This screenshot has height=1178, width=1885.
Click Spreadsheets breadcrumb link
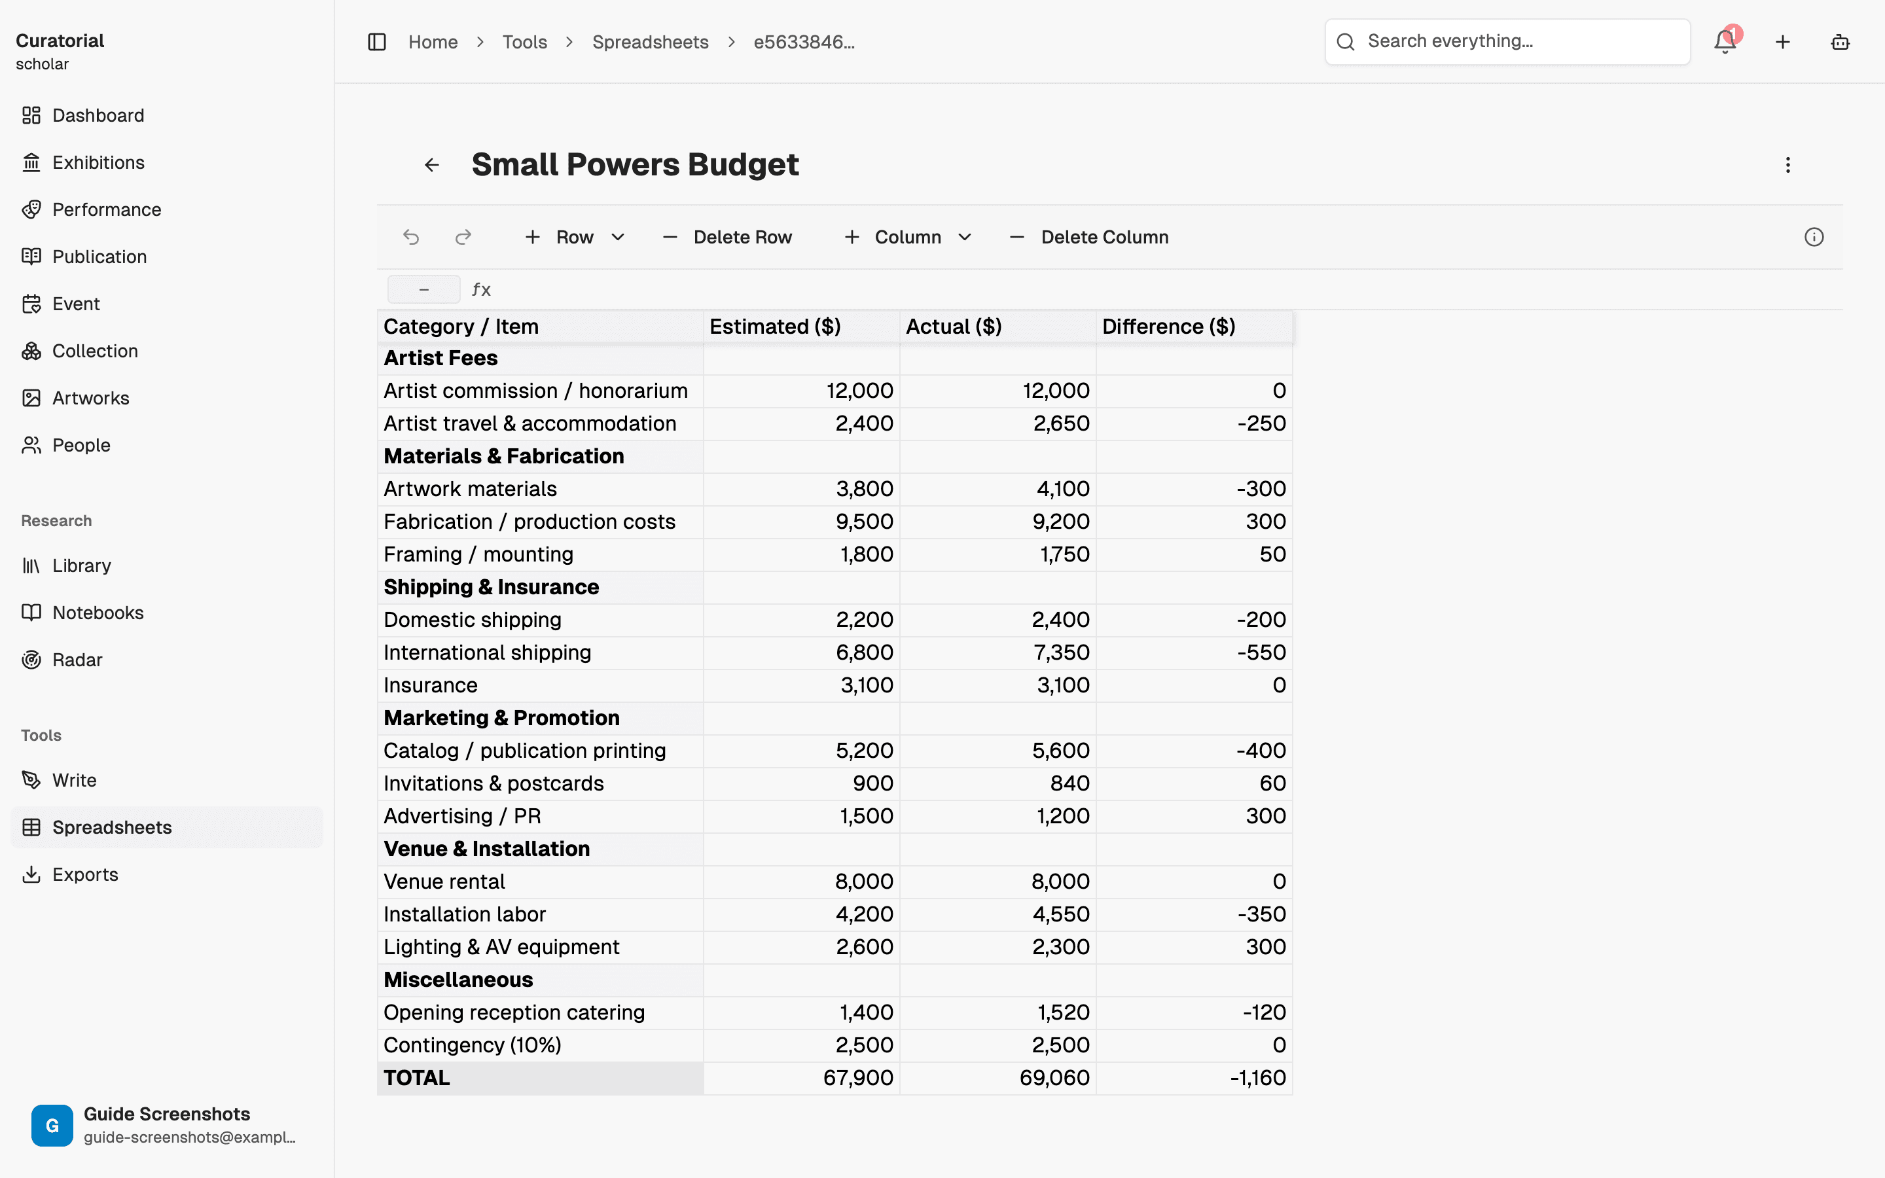651,42
